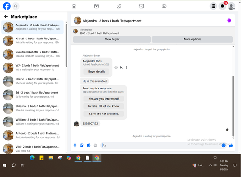The width and height of the screenshot is (241, 177).
Task: Open Buyer details
Action: pos(96,72)
